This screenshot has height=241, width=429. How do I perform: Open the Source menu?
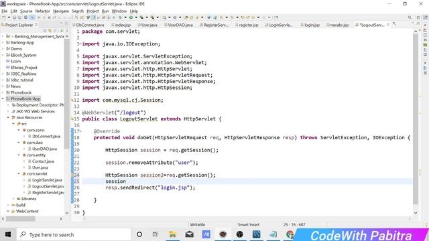point(26,11)
